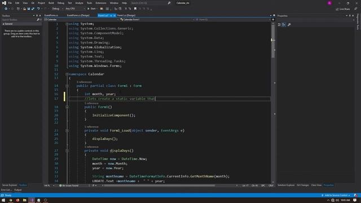Viewport: 361px width, 203px height.
Task: Close the Toolbox panel
Action: coord(40,16)
